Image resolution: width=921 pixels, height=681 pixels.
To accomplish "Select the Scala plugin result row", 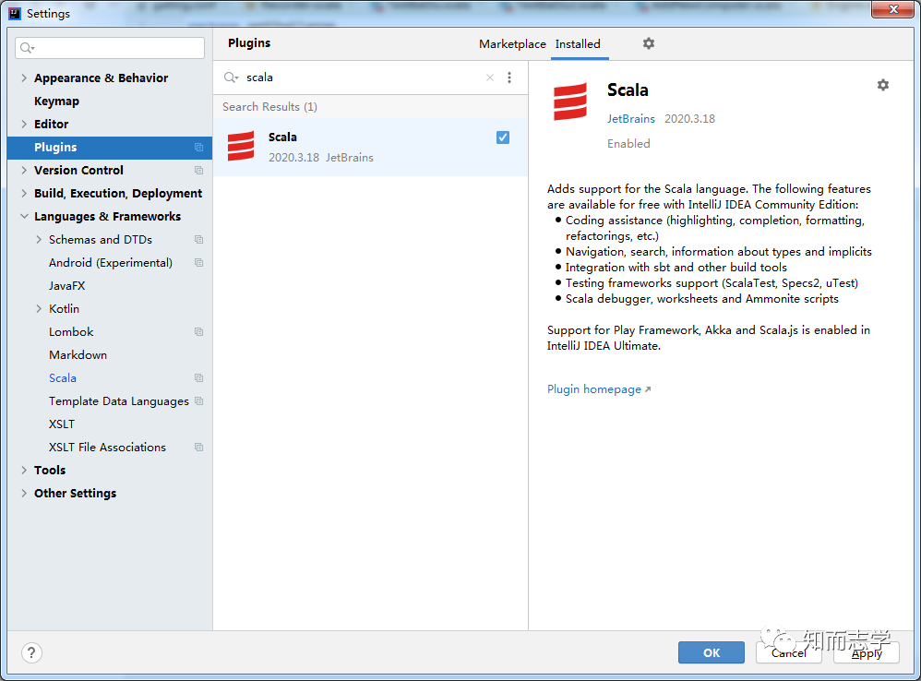I will pos(370,148).
